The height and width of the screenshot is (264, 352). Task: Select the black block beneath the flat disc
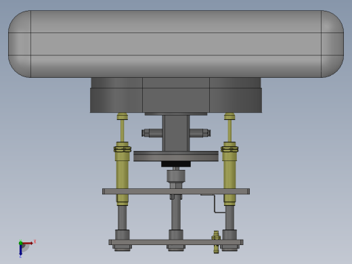176,164
